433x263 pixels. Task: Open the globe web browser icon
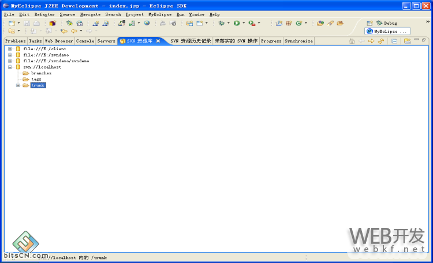pos(147,23)
